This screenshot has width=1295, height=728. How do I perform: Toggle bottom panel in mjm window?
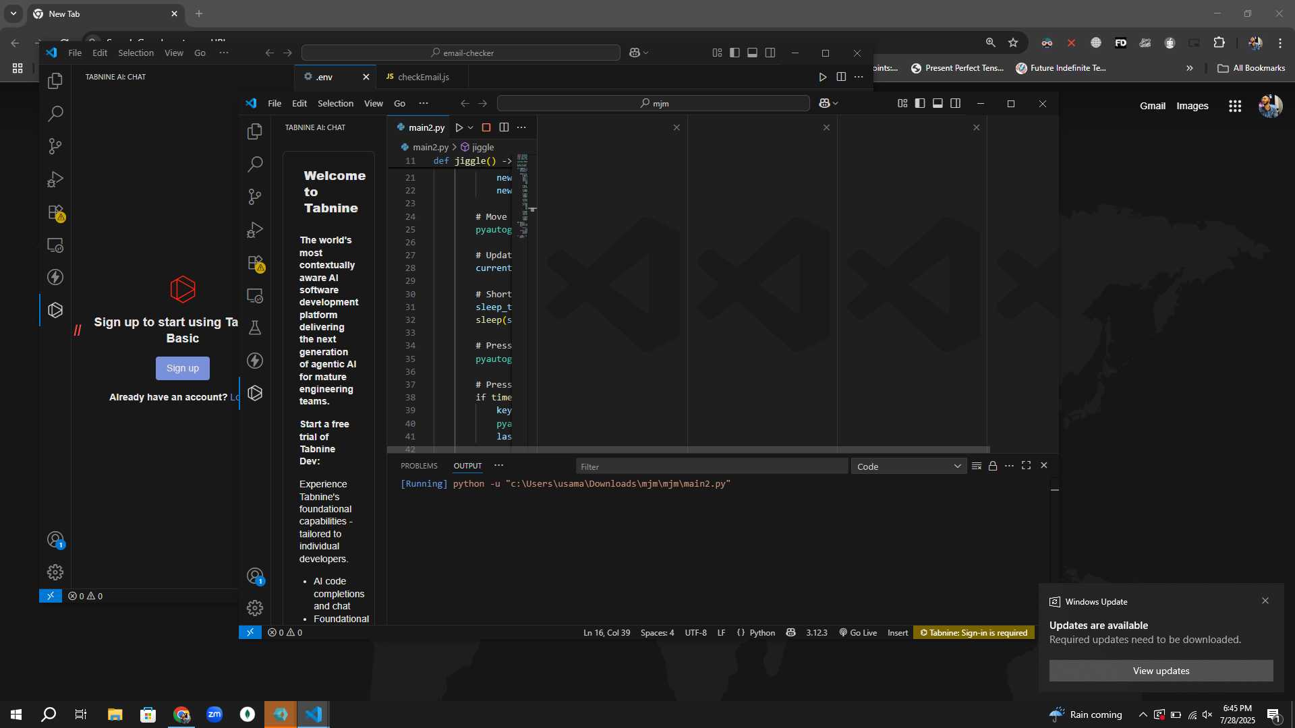click(x=938, y=103)
